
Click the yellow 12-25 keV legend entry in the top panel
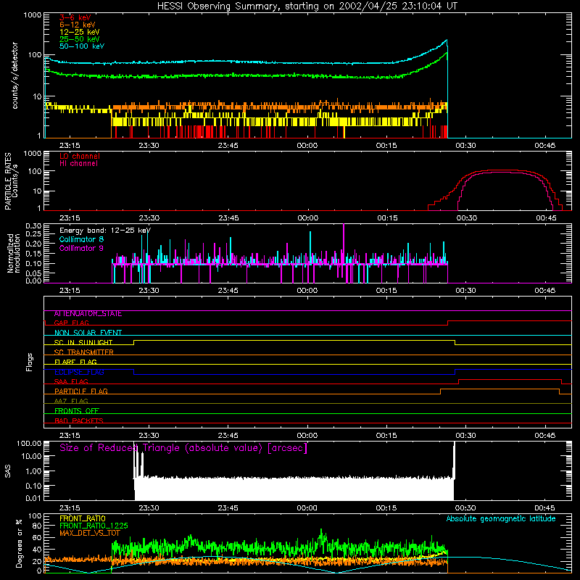click(x=80, y=32)
